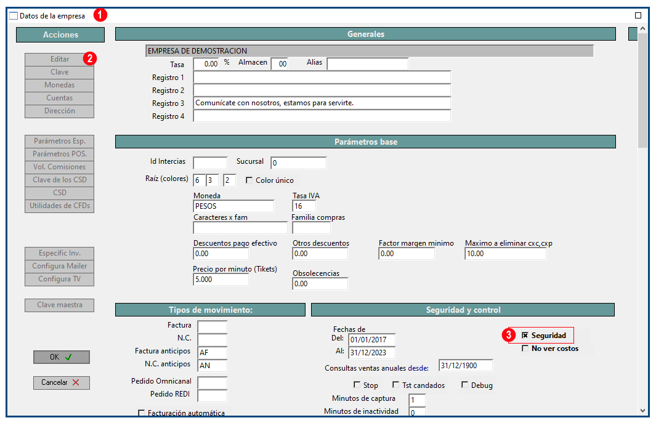Confirm with the OK button
Screen dimensions: 656x423
click(62, 357)
